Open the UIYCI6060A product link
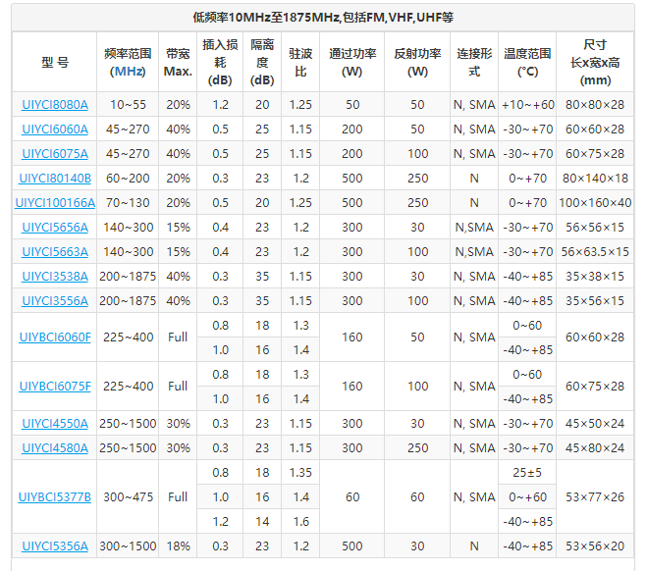The image size is (646, 571). (55, 130)
